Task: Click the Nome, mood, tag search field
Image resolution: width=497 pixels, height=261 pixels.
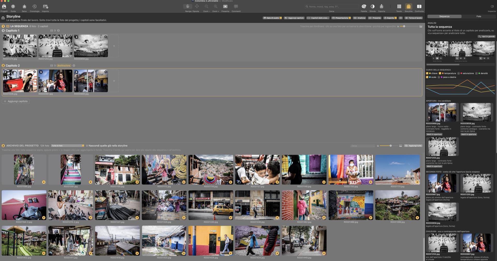Action: point(332,6)
